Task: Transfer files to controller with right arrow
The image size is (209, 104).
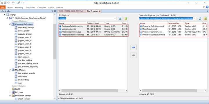Action: 134,47
